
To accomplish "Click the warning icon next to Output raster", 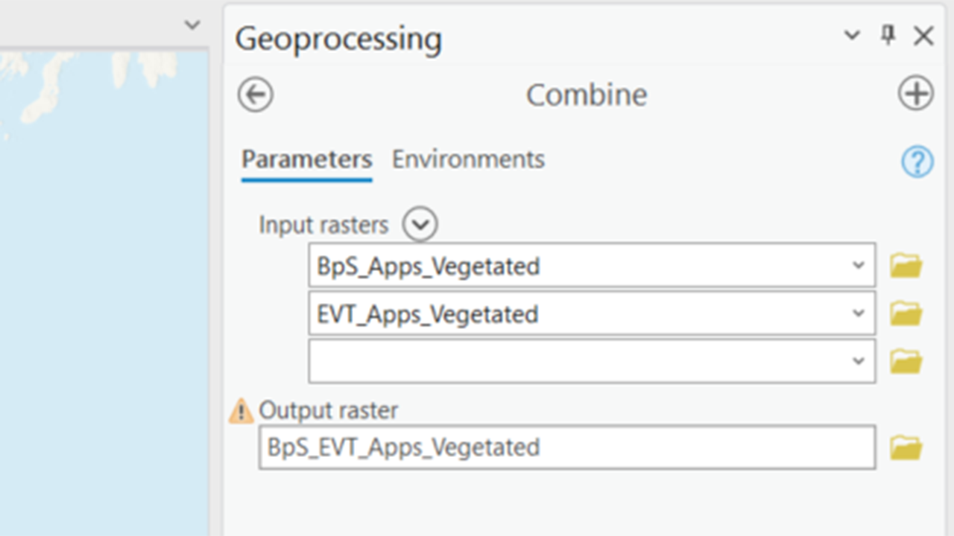I will 240,410.
